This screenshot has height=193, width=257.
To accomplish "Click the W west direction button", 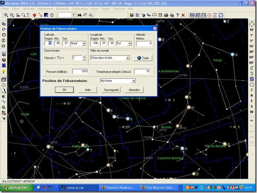I will pos(251,112).
